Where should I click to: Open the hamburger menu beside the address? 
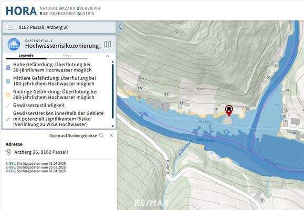pyautogui.click(x=11, y=27)
